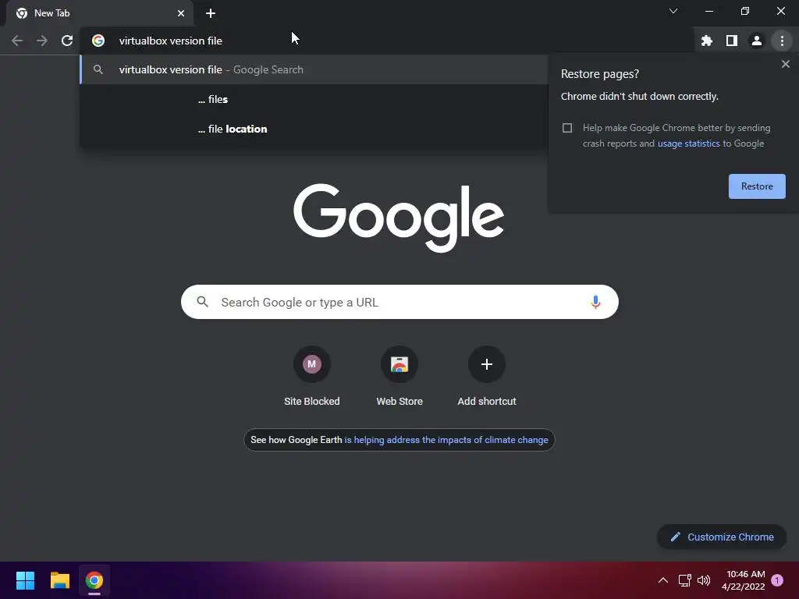Viewport: 799px width, 599px height.
Task: Open the Google Earth climate change link
Action: click(446, 440)
